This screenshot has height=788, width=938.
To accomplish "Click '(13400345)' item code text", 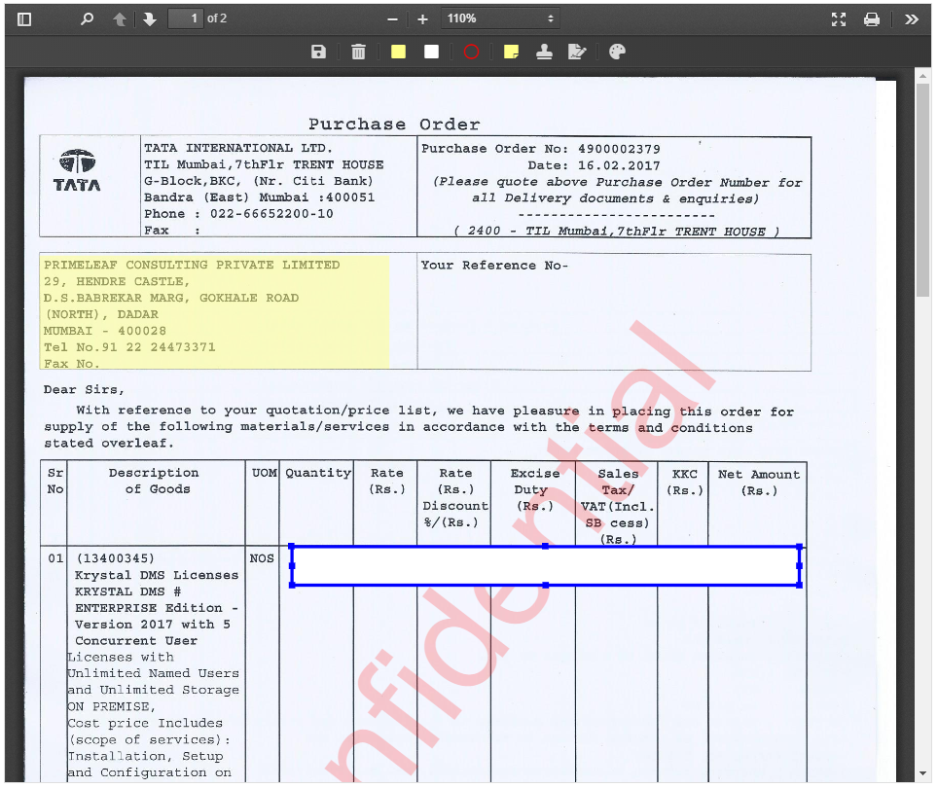I will (x=116, y=557).
